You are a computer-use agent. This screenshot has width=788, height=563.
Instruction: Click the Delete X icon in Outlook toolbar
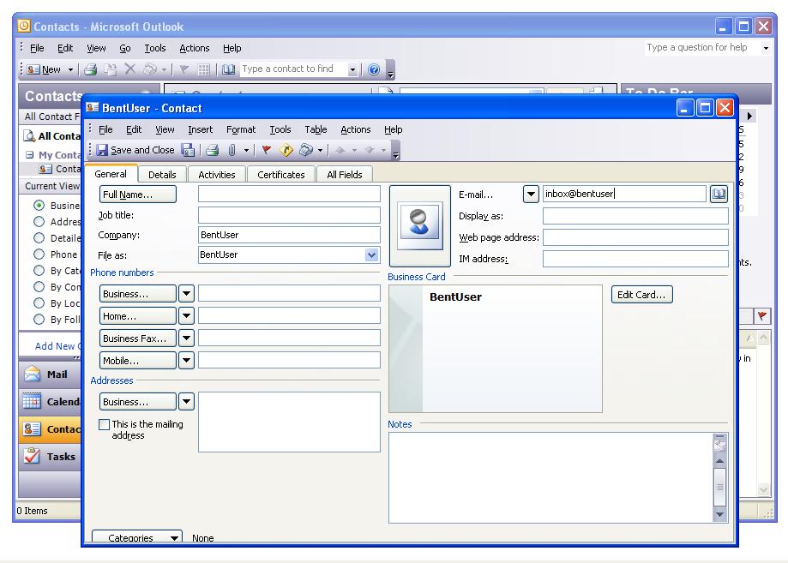click(x=129, y=69)
